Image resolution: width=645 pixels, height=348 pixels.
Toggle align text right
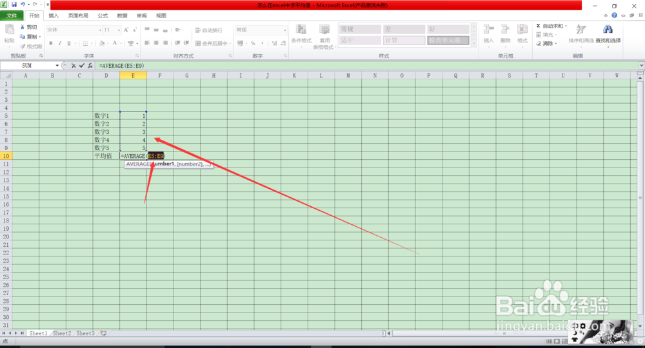click(165, 43)
